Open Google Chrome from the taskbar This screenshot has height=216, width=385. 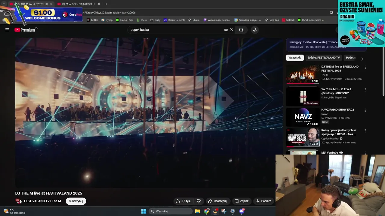tap(206, 211)
